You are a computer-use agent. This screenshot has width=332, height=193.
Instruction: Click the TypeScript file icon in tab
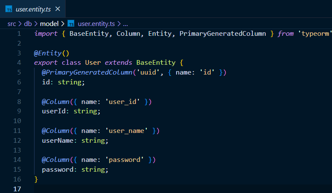[x=9, y=9]
